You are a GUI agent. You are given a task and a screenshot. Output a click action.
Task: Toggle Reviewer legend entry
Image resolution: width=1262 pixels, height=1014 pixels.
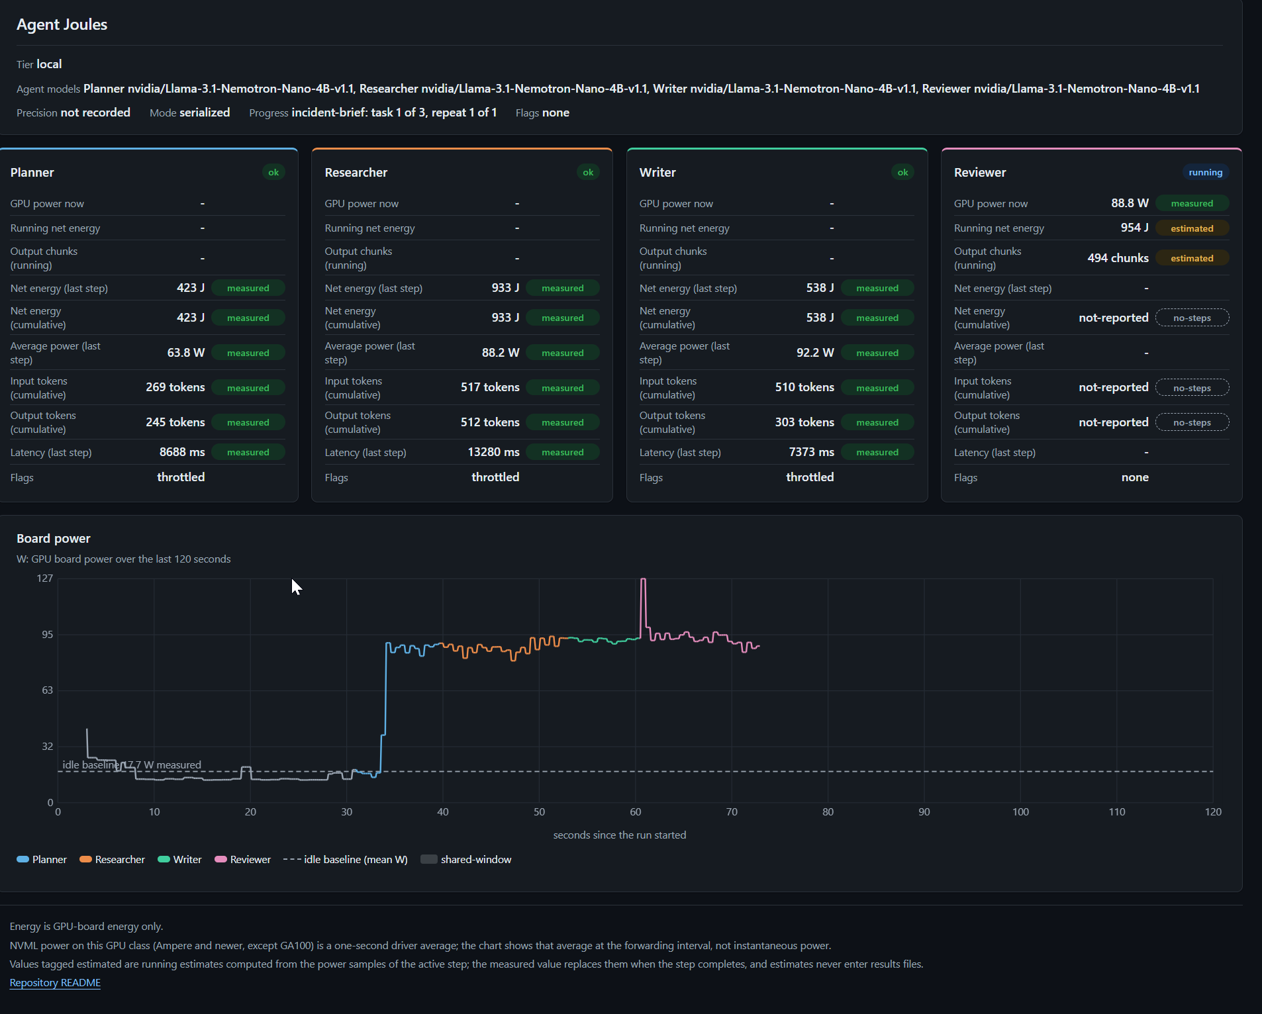(243, 860)
